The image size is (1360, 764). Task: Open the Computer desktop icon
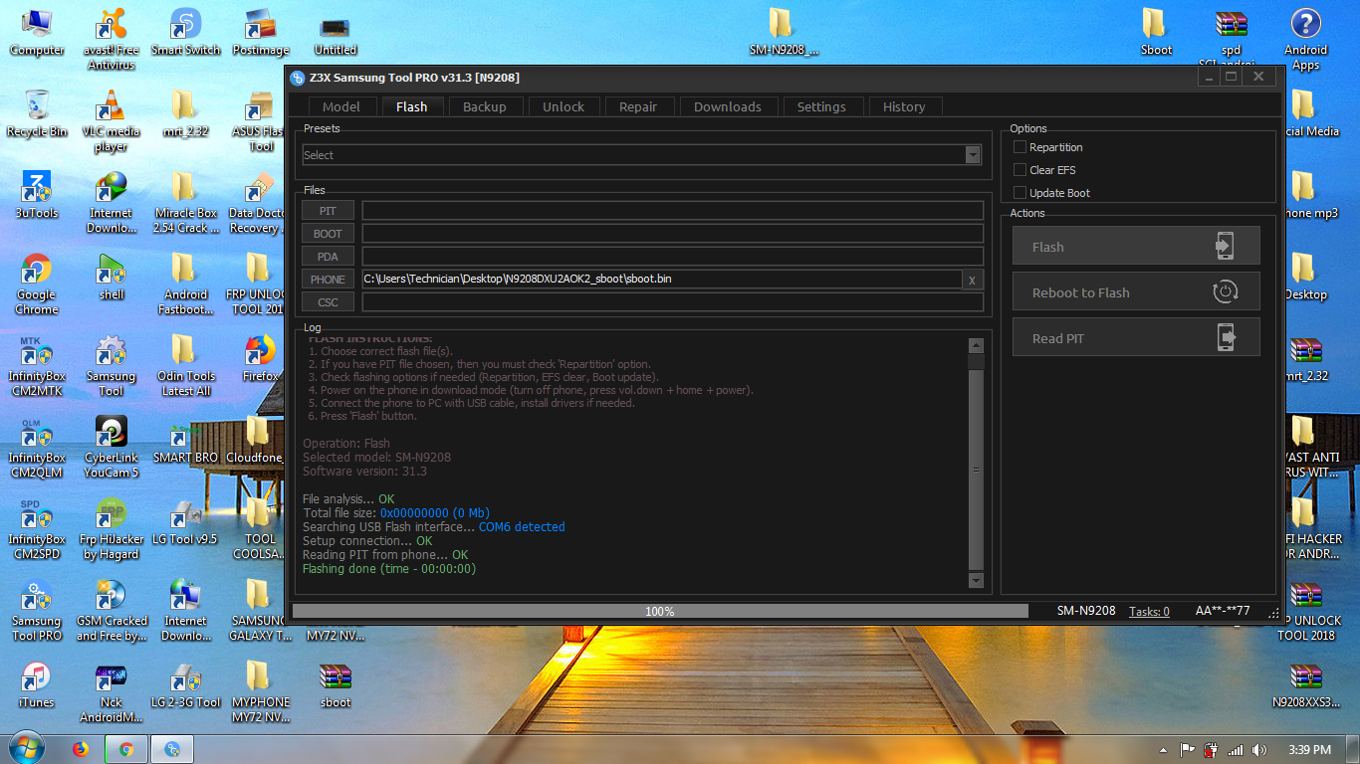tap(37, 32)
